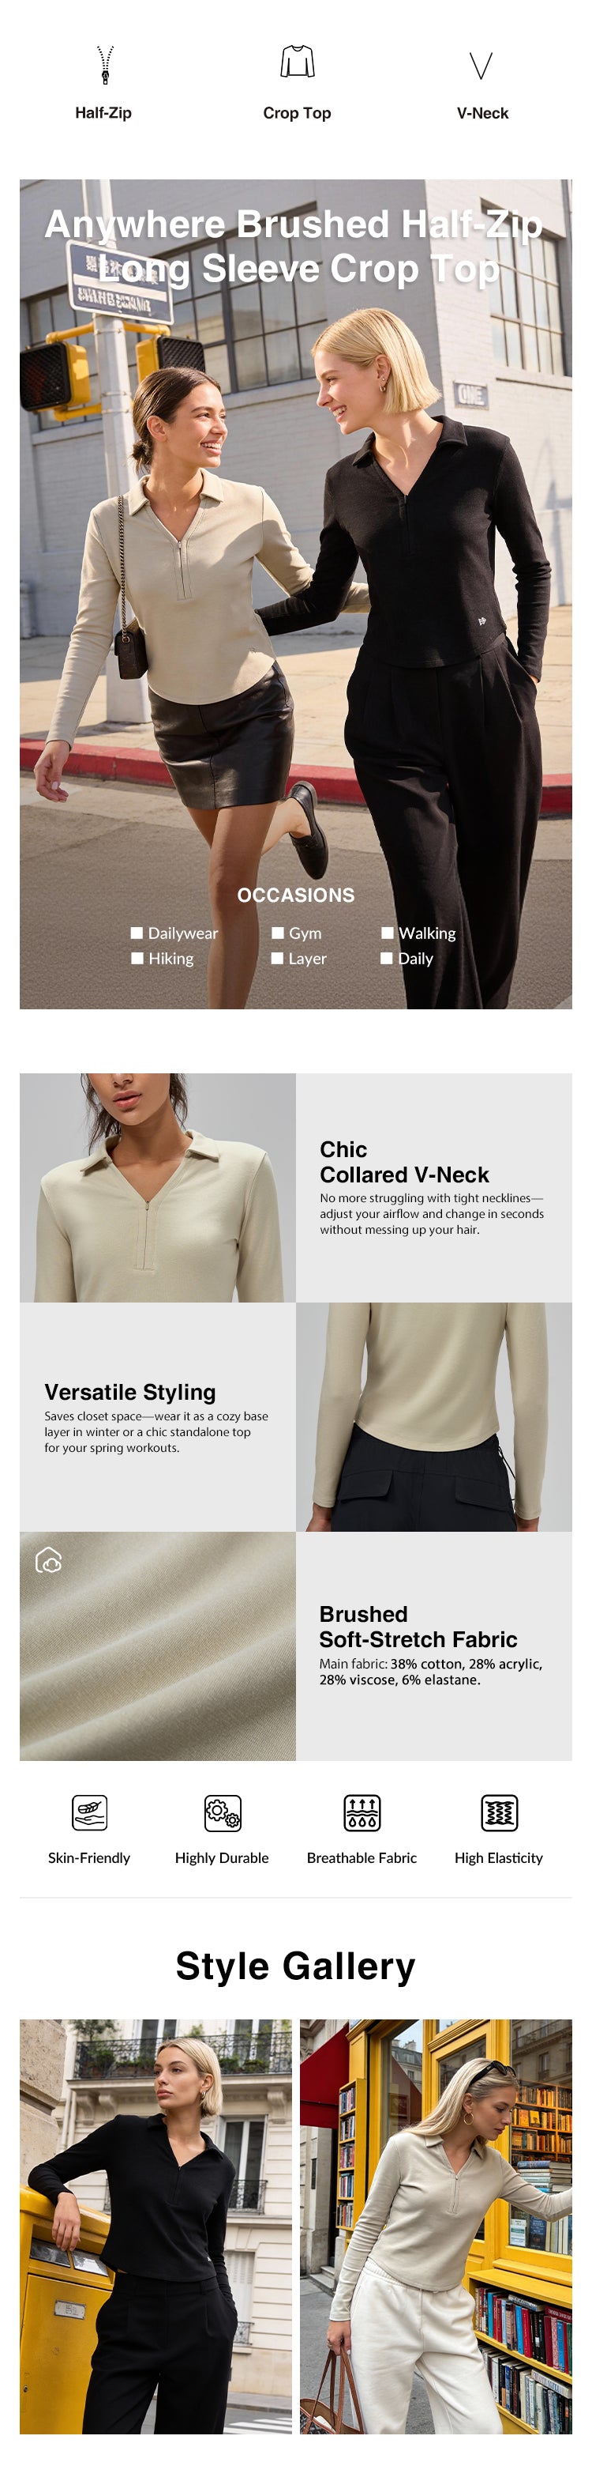This screenshot has width=592, height=2481.
Task: Select the Hiking occasion checkbox
Action: pyautogui.click(x=137, y=957)
